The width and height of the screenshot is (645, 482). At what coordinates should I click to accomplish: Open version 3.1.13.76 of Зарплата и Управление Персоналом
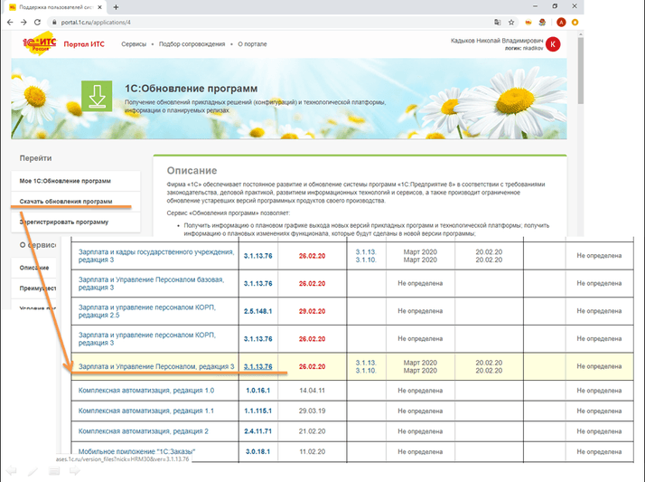click(x=257, y=366)
